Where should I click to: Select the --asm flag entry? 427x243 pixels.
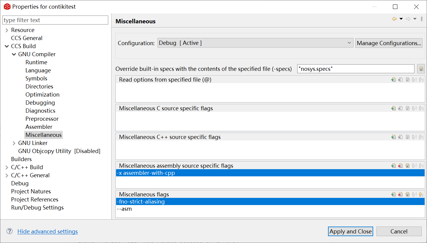point(124,209)
